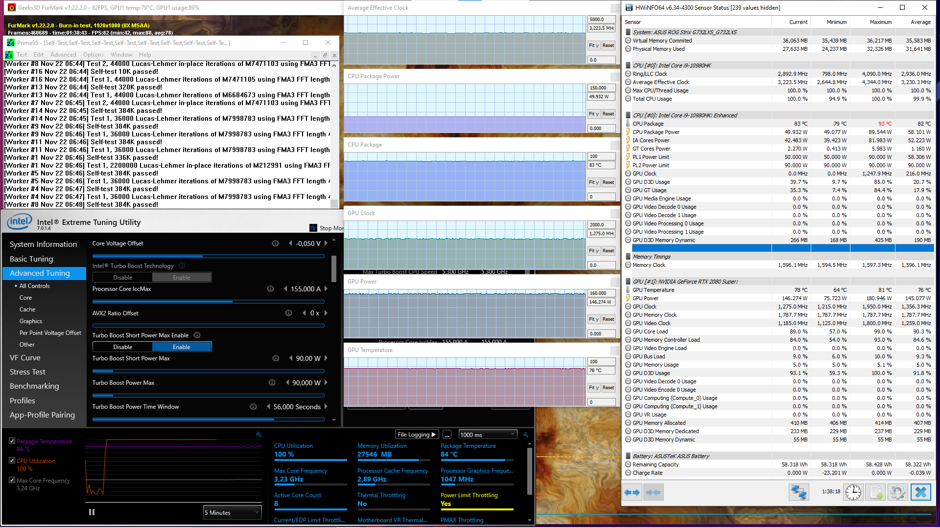Click info icon beside Processor Core IccMax
This screenshot has height=528, width=940.
(x=270, y=289)
